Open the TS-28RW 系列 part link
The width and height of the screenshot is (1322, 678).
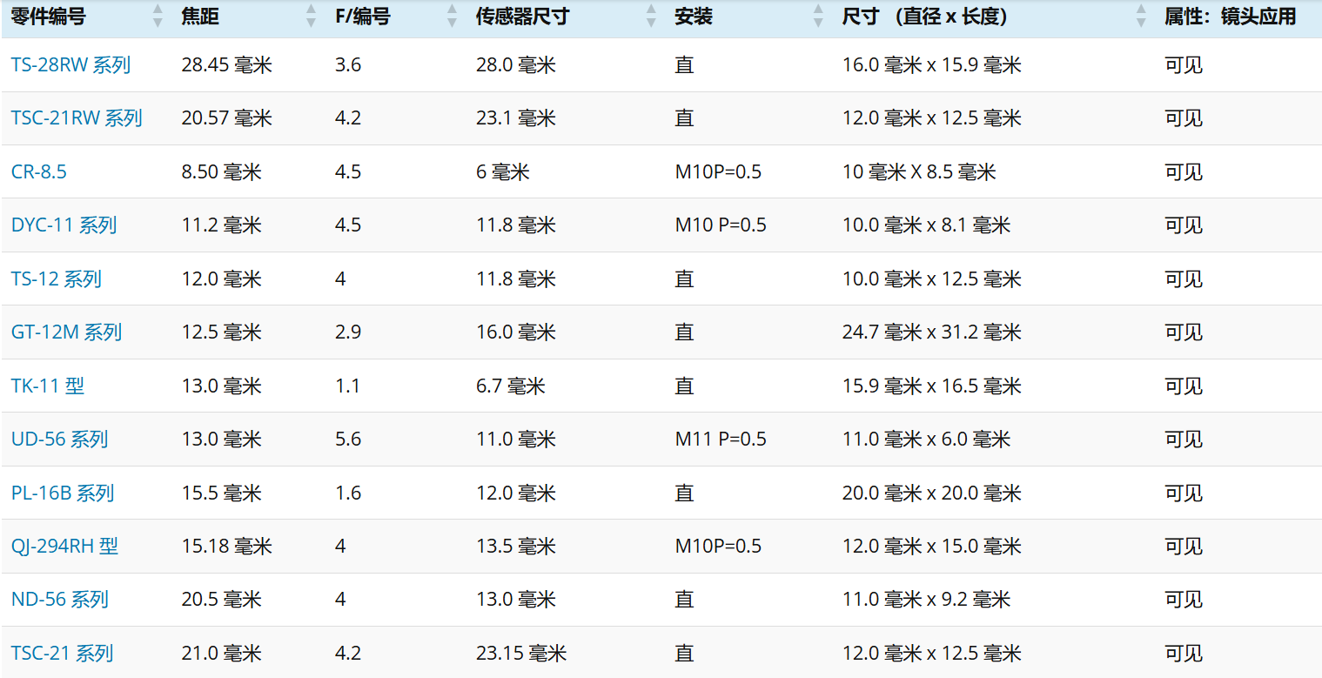point(70,64)
